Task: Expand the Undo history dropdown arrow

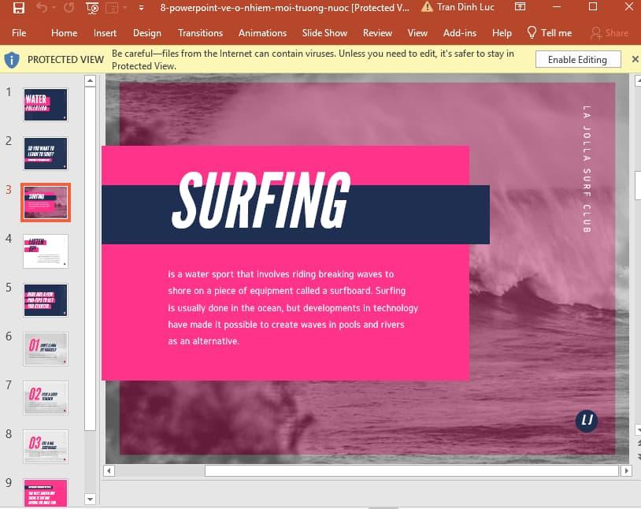Action: tap(54, 8)
